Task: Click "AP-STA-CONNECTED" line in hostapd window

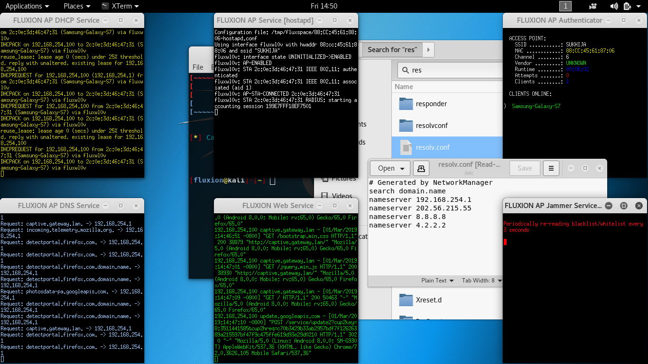Action: [277, 94]
